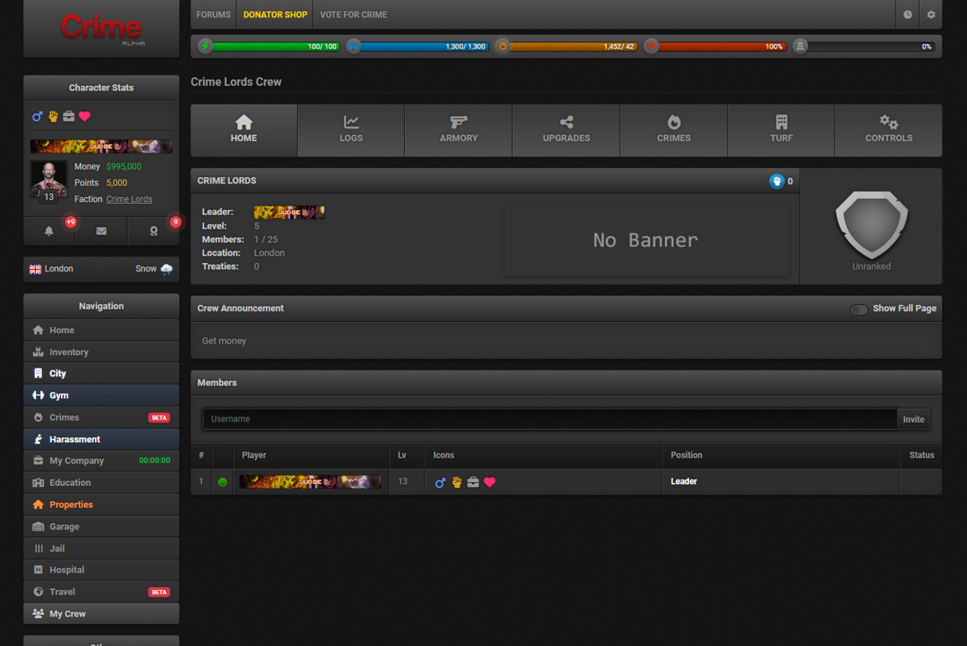Open the Upgrades tab

pyautogui.click(x=566, y=130)
